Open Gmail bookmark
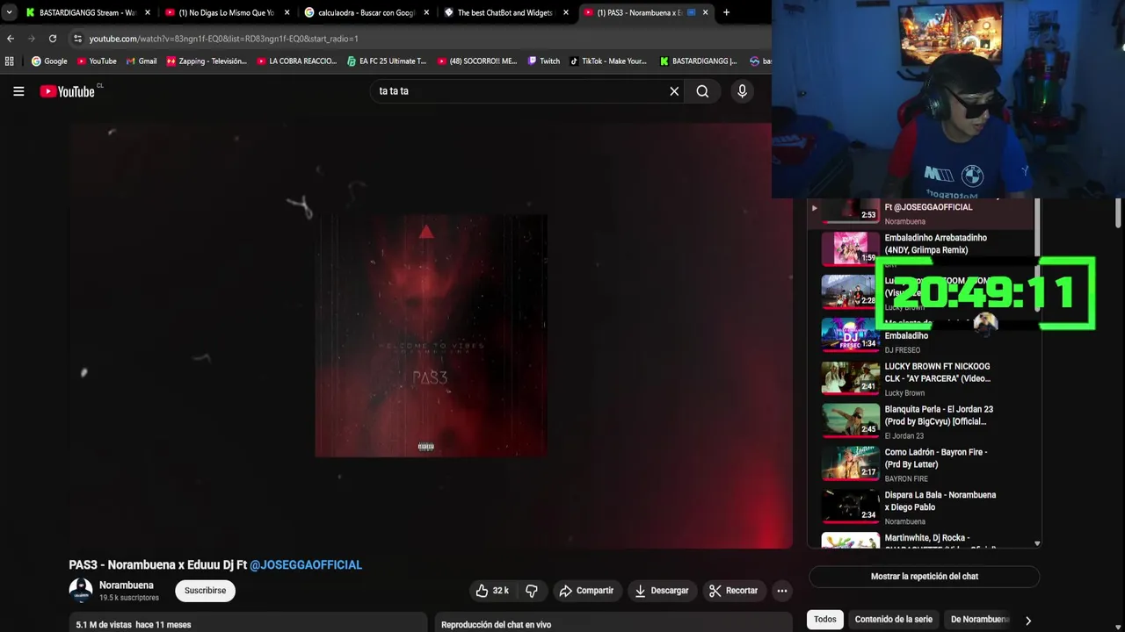Image resolution: width=1125 pixels, height=632 pixels. point(142,61)
